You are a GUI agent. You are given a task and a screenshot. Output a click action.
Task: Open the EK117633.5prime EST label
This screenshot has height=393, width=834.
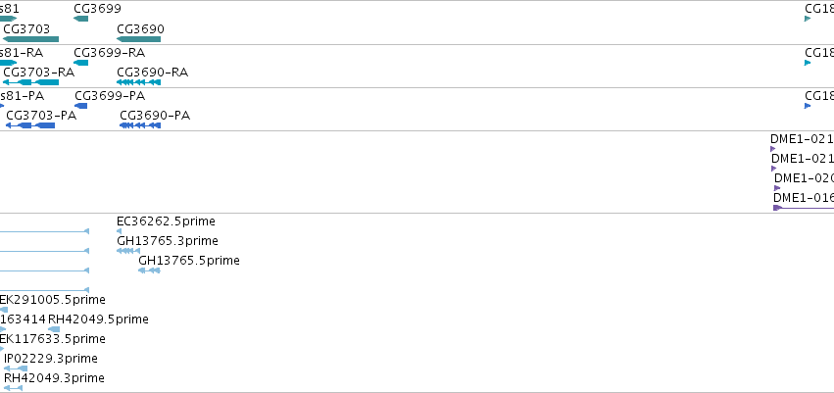click(52, 339)
